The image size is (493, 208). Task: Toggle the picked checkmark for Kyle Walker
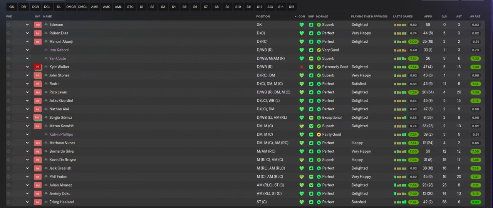(x=8, y=67)
